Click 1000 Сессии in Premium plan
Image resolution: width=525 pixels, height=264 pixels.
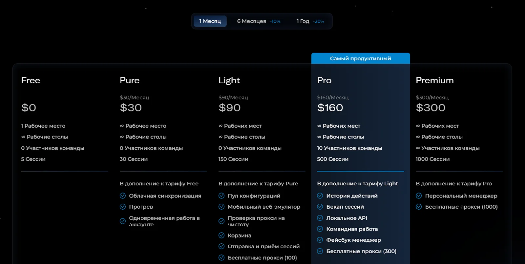point(433,159)
